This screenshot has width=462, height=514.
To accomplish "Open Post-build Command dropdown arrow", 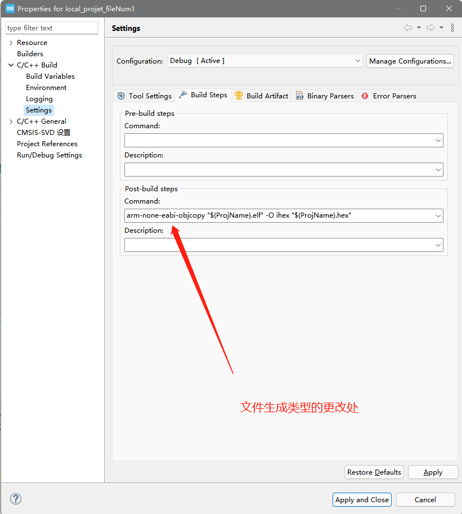I will click(438, 216).
